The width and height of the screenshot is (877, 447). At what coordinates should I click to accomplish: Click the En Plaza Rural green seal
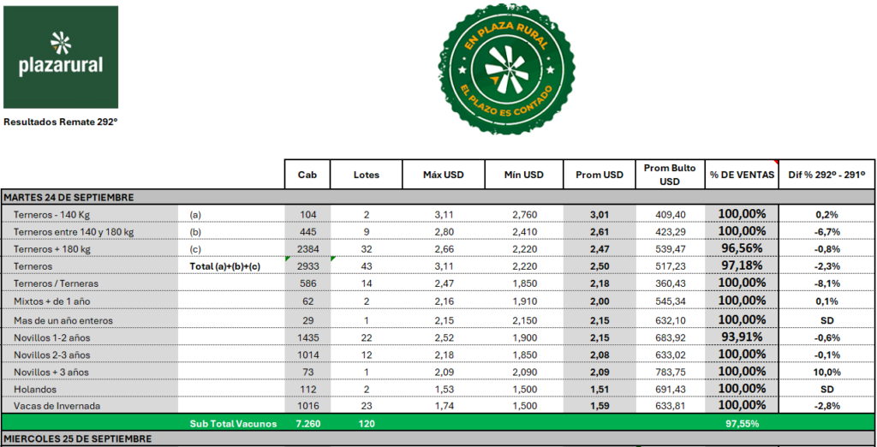click(506, 69)
